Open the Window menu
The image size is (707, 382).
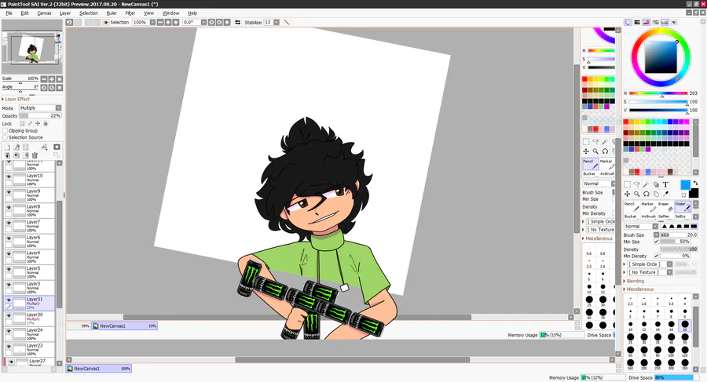(171, 13)
